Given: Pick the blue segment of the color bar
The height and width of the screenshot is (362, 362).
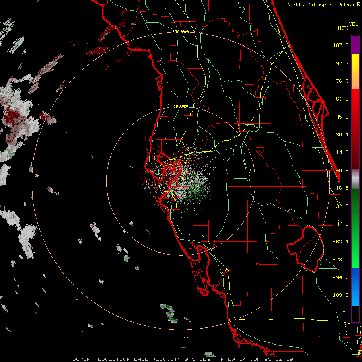Looking at the screenshot, I should pyautogui.click(x=355, y=287).
